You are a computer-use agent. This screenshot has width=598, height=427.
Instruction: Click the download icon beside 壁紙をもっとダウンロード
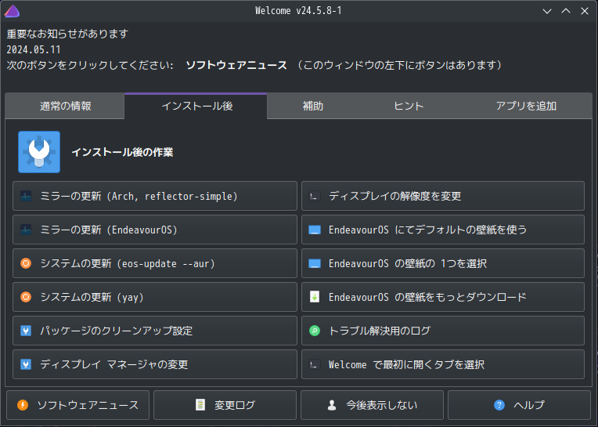314,297
